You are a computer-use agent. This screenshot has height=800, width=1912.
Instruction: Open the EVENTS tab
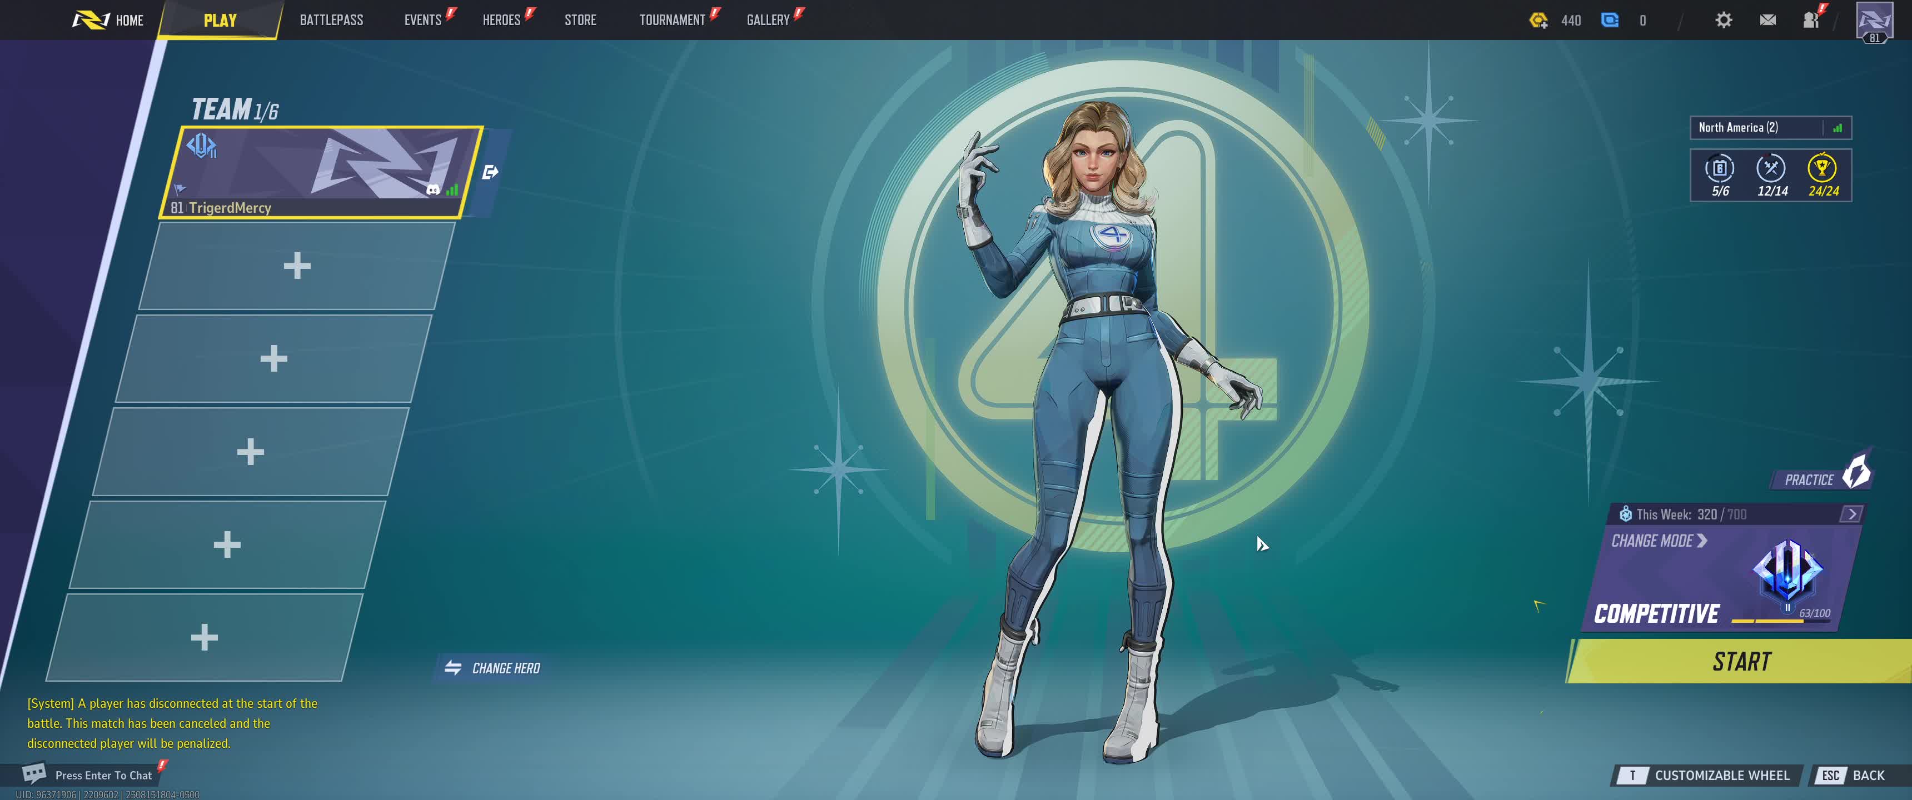tap(423, 20)
